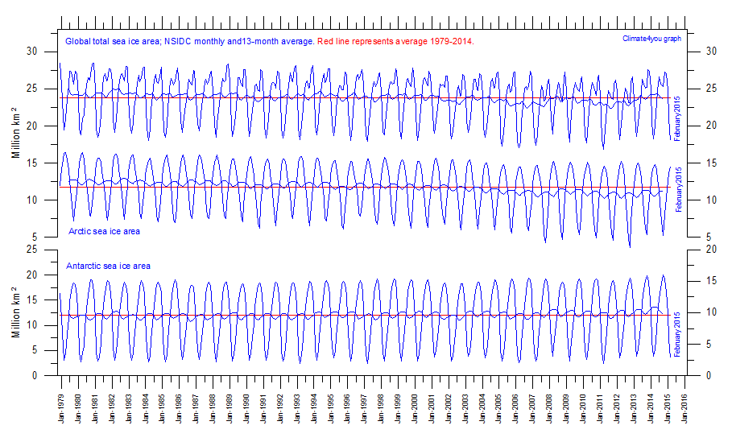Image resolution: width=732 pixels, height=442 pixels.
Task: Click the 'Jan-1994' x-axis label
Action: pos(313,409)
